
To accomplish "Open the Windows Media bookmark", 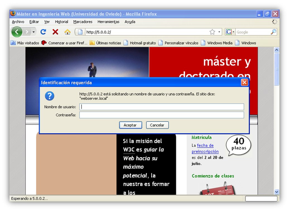I will (216, 43).
